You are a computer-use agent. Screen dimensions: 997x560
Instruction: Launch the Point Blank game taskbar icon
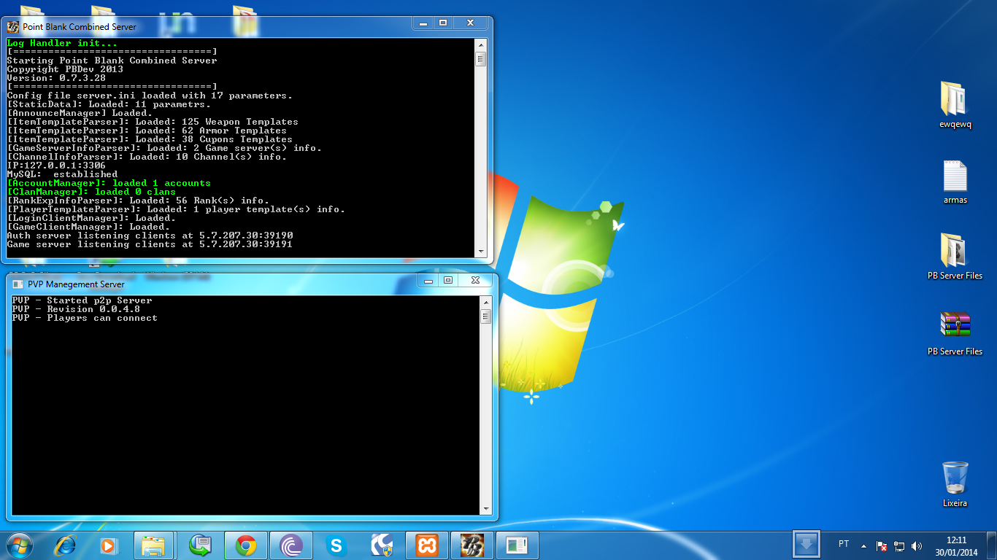(x=472, y=544)
